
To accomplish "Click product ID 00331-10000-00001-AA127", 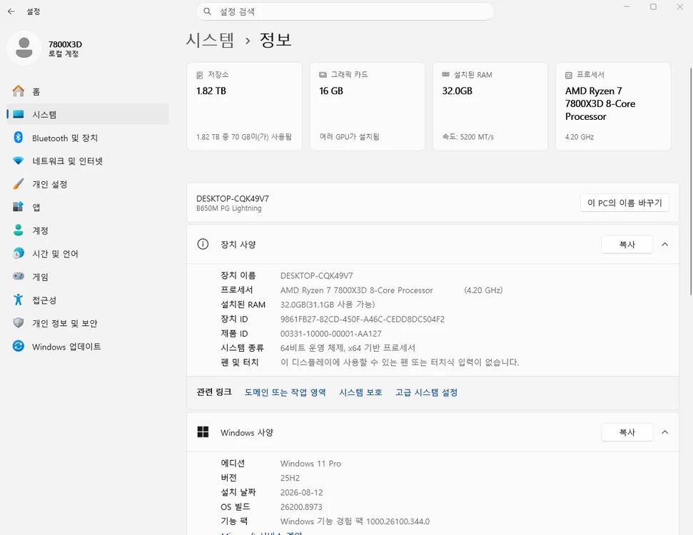I will (x=330, y=334).
